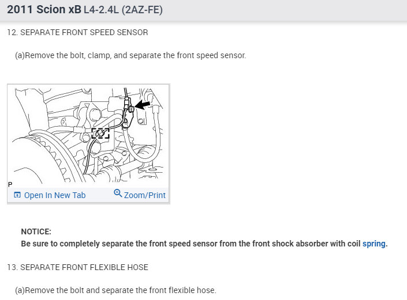Click the "NOTICE:" label

36,231
